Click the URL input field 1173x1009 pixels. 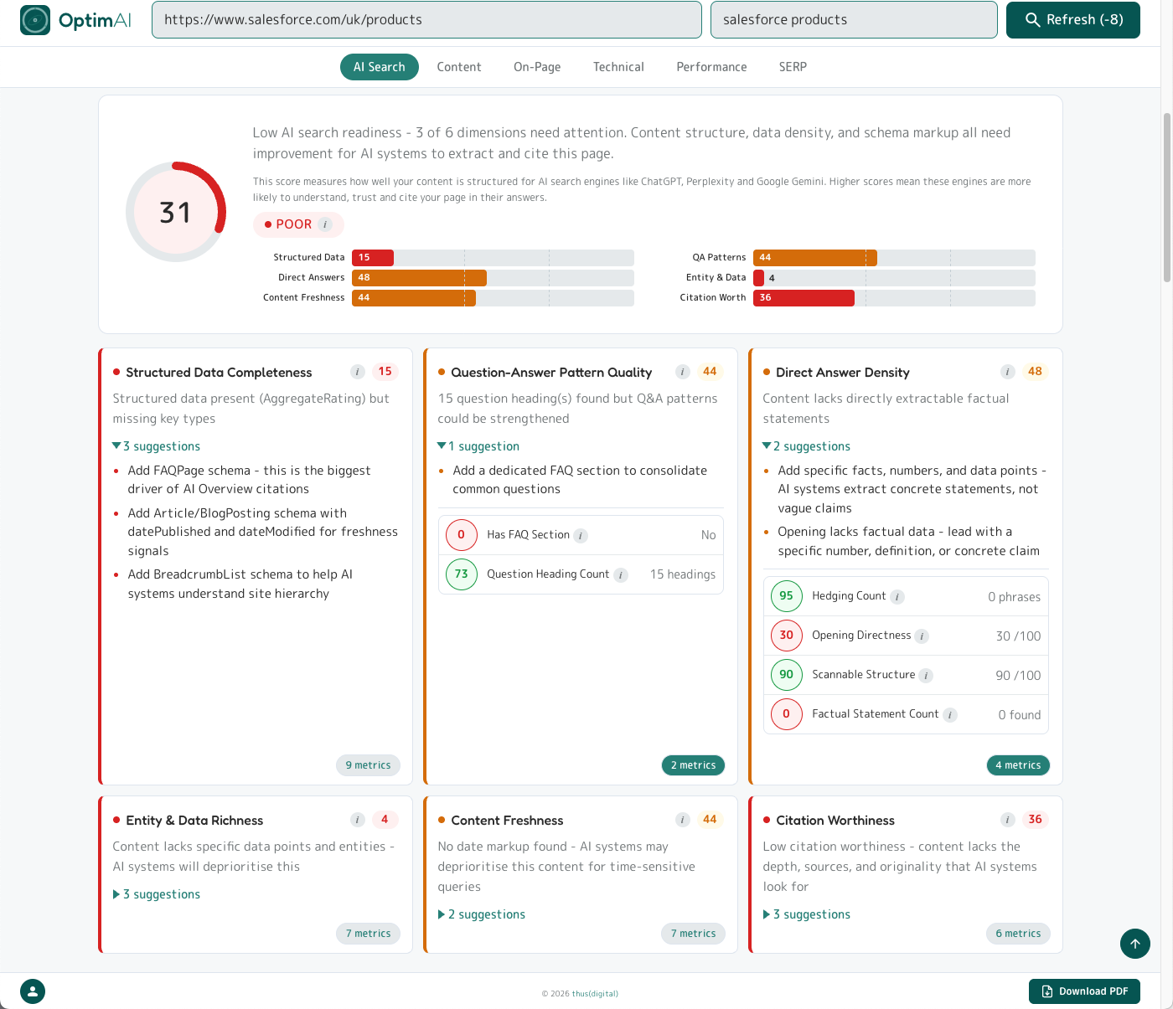click(x=426, y=20)
